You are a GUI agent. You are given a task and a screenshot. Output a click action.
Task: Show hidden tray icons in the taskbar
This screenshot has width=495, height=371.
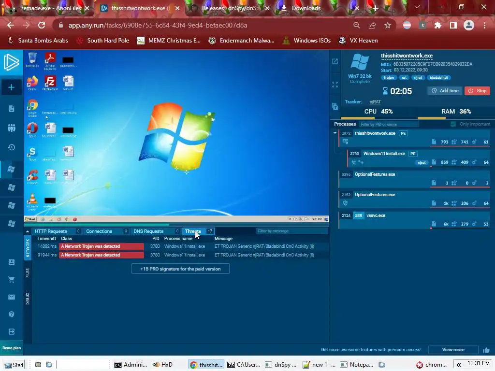(x=458, y=365)
